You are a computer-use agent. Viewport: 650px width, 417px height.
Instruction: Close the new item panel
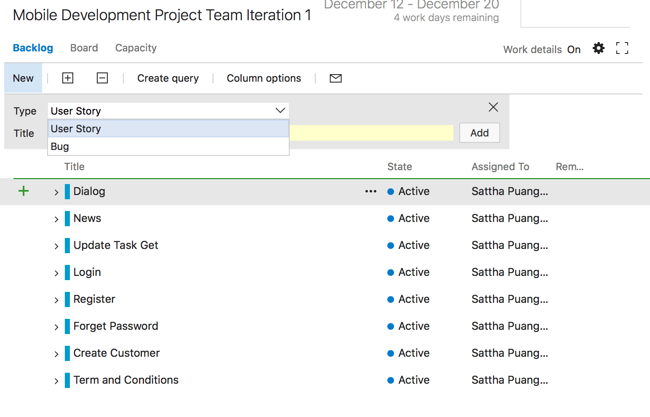pos(493,107)
